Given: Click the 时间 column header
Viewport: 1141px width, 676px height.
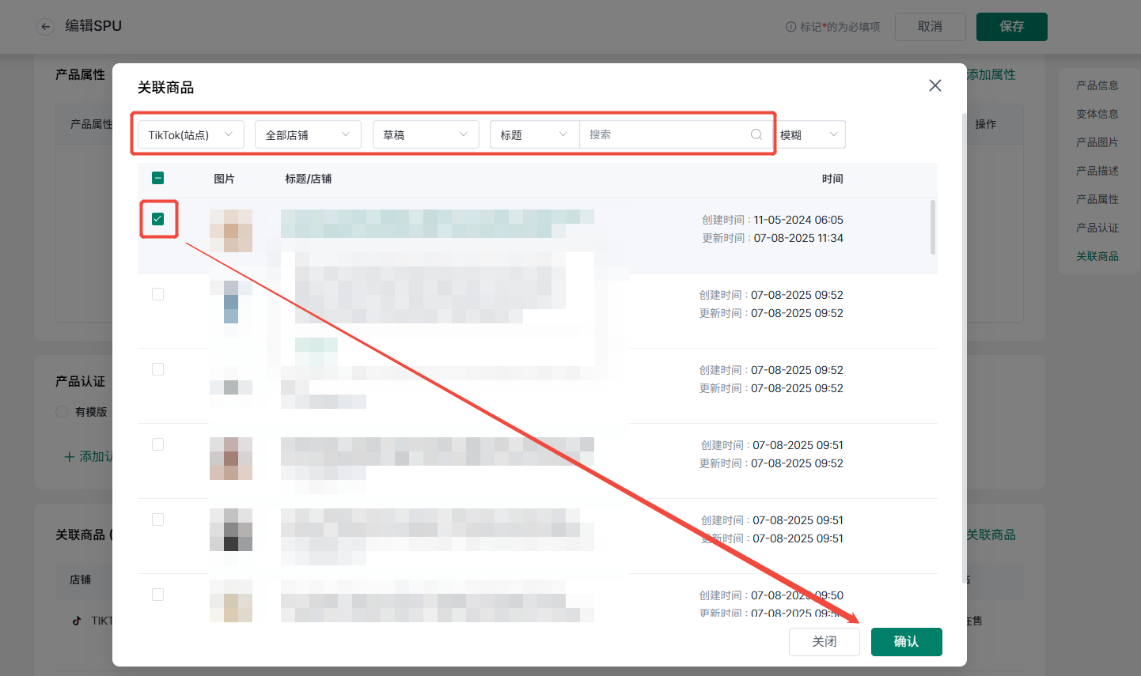Looking at the screenshot, I should coord(832,179).
